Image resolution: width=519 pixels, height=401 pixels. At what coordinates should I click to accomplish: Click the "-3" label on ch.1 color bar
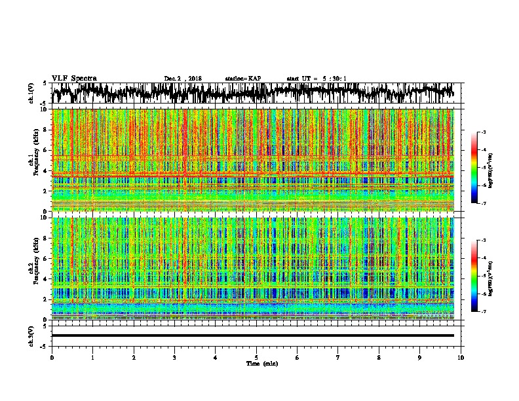click(484, 132)
